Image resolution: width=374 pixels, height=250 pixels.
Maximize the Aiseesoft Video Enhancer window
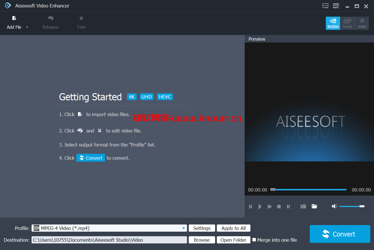357,6
